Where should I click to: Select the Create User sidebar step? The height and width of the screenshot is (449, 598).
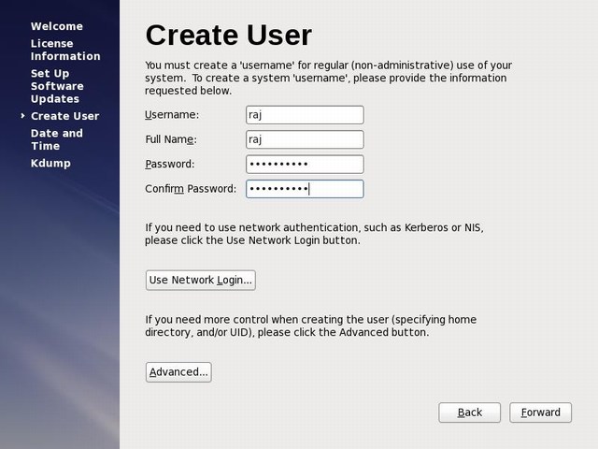(64, 116)
